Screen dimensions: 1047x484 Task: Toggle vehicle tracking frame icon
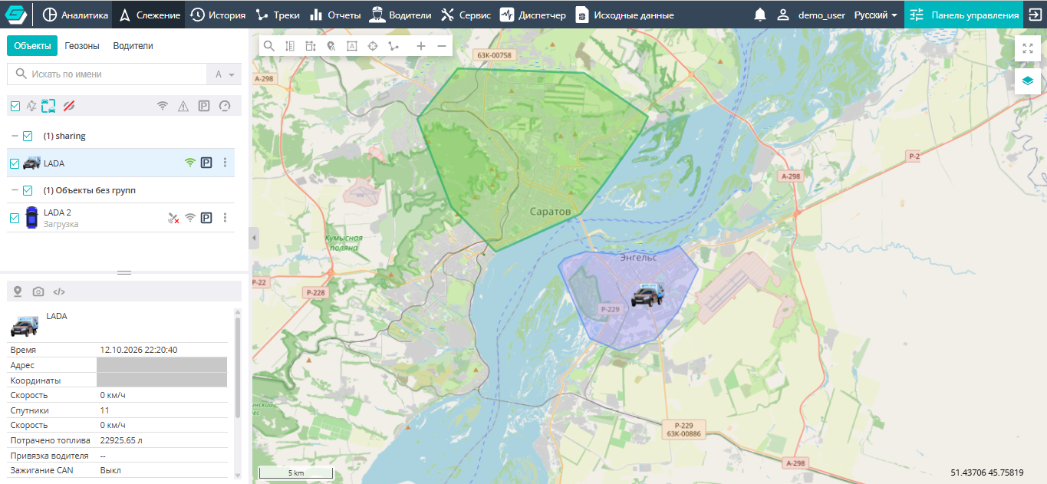tap(49, 106)
